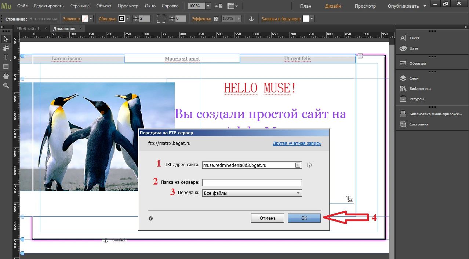The width and height of the screenshot is (469, 259).
Task: Click the browser fill white color swatch
Action: click(x=305, y=19)
